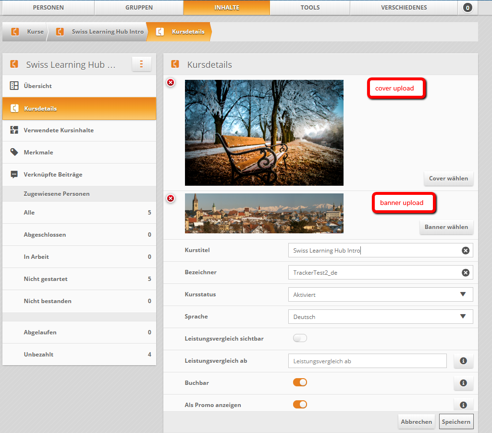
Task: Clear the Kurstitel field with X icon
Action: [x=465, y=251]
